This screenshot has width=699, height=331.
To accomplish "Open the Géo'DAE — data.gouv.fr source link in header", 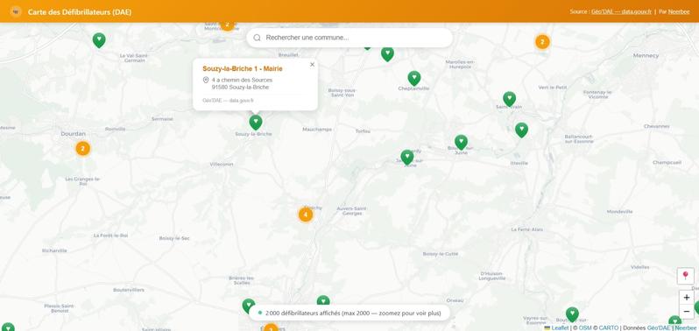I will pyautogui.click(x=621, y=11).
